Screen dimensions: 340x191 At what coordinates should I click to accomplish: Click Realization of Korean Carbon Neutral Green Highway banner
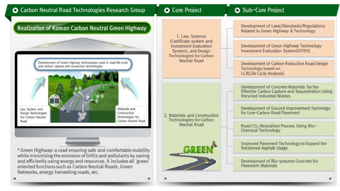pyautogui.click(x=82, y=29)
